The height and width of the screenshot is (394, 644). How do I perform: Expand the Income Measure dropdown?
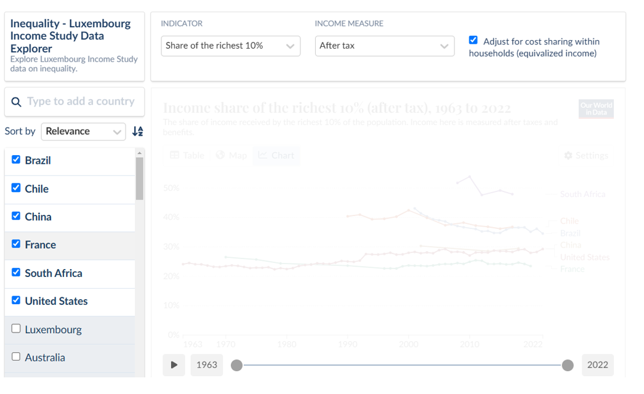(384, 46)
